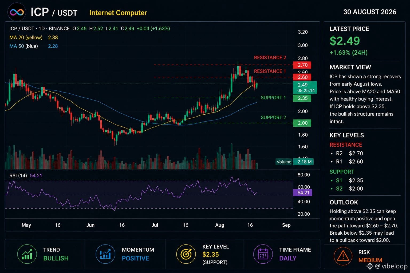410x273 pixels.
Task: Click the purple Time Frame calendar icon
Action: tap(263, 254)
